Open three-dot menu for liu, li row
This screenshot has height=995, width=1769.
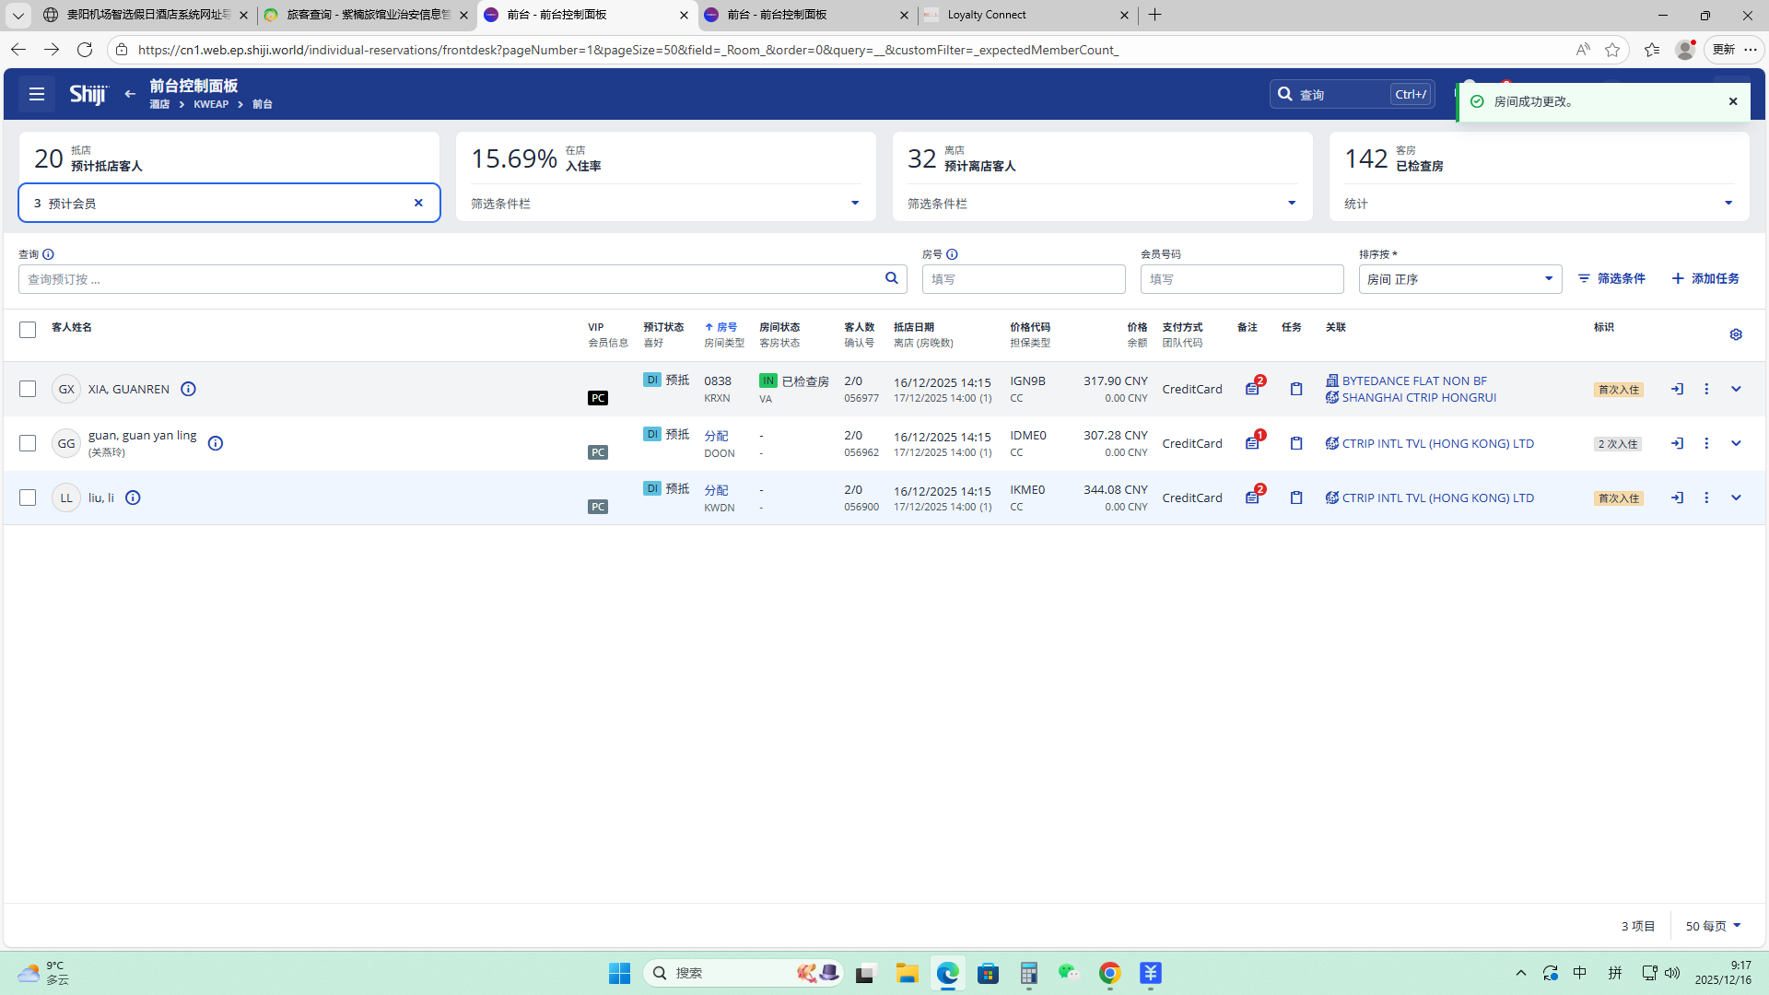click(x=1706, y=497)
